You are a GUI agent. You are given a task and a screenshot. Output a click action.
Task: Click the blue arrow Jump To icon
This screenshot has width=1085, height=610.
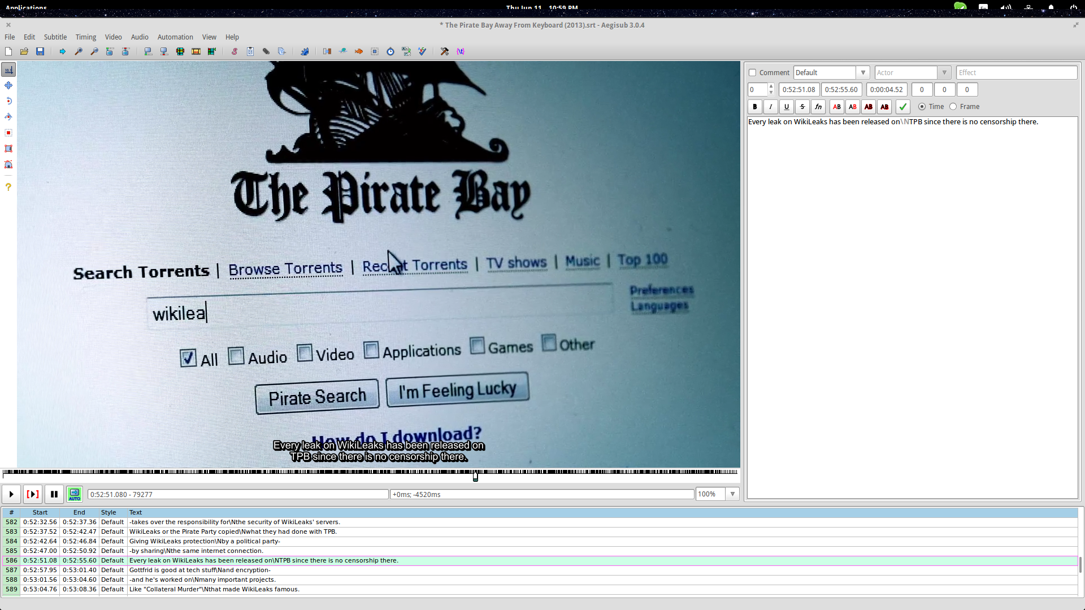click(x=63, y=51)
